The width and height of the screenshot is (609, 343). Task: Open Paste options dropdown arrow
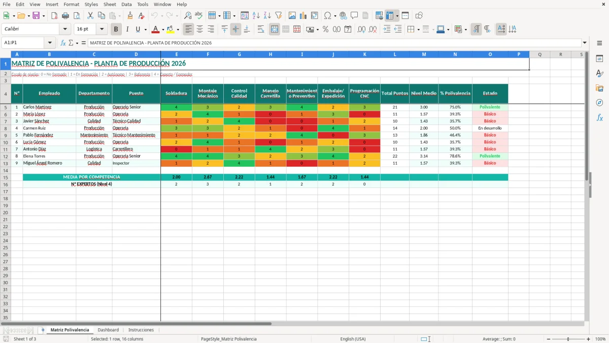click(x=119, y=16)
